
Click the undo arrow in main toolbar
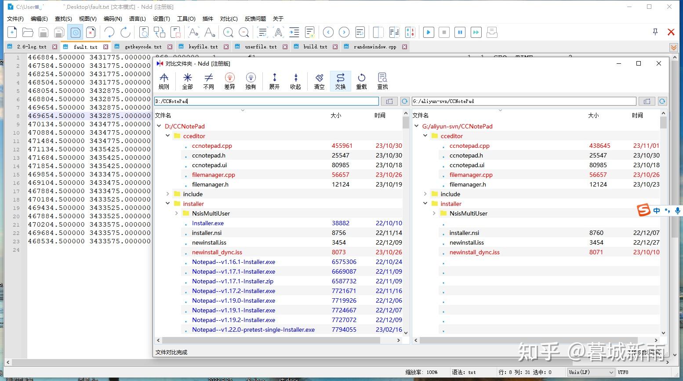[109, 32]
